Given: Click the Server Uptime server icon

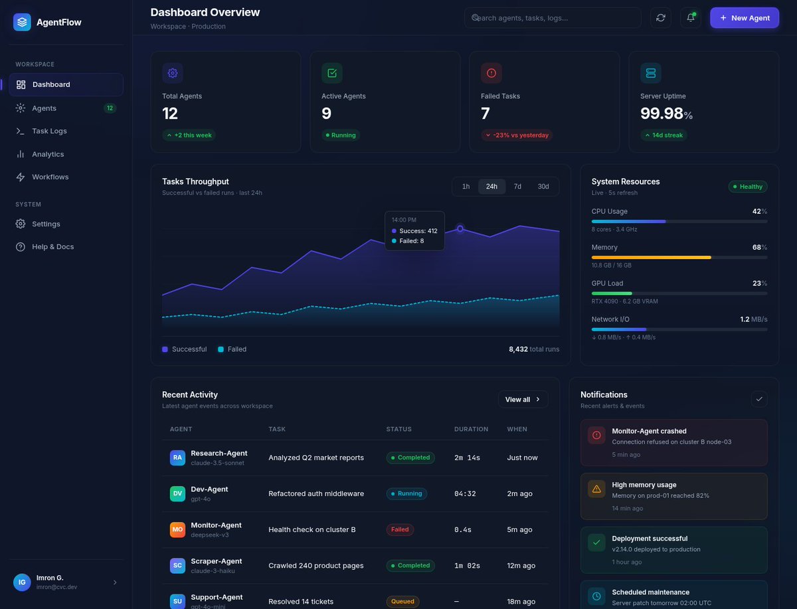Looking at the screenshot, I should 651,73.
